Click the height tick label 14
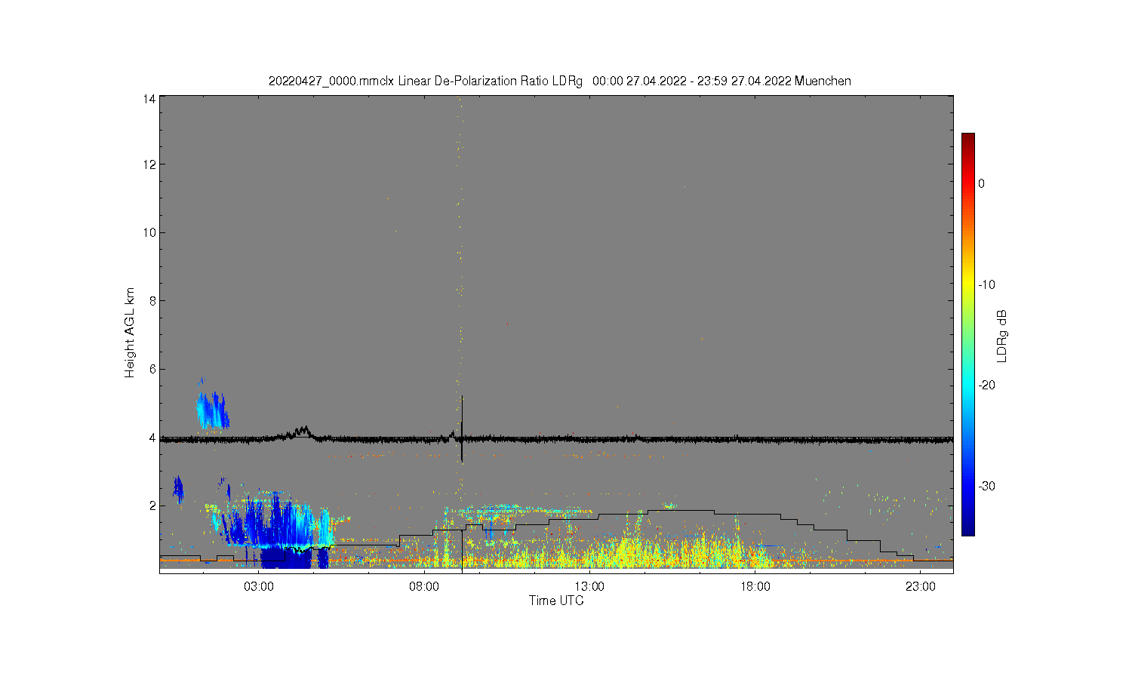This screenshot has height=679, width=1132. pos(149,98)
